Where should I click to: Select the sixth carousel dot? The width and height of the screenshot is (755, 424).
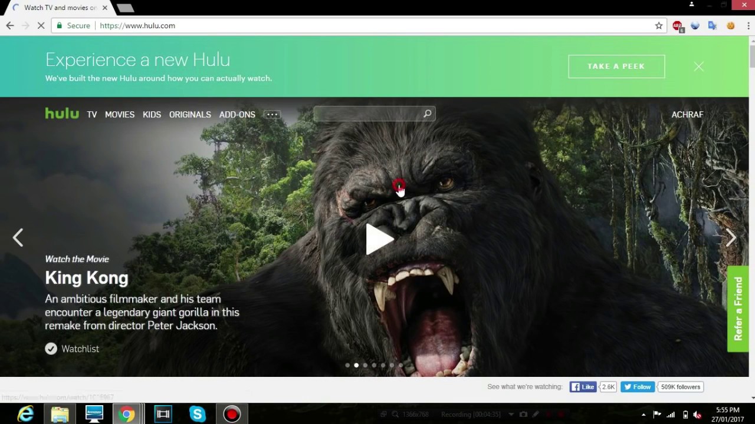pos(392,365)
